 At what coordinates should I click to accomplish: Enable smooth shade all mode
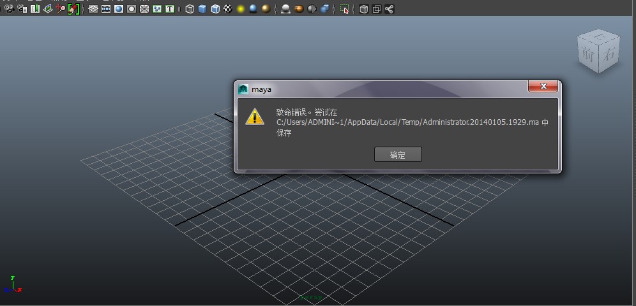202,9
